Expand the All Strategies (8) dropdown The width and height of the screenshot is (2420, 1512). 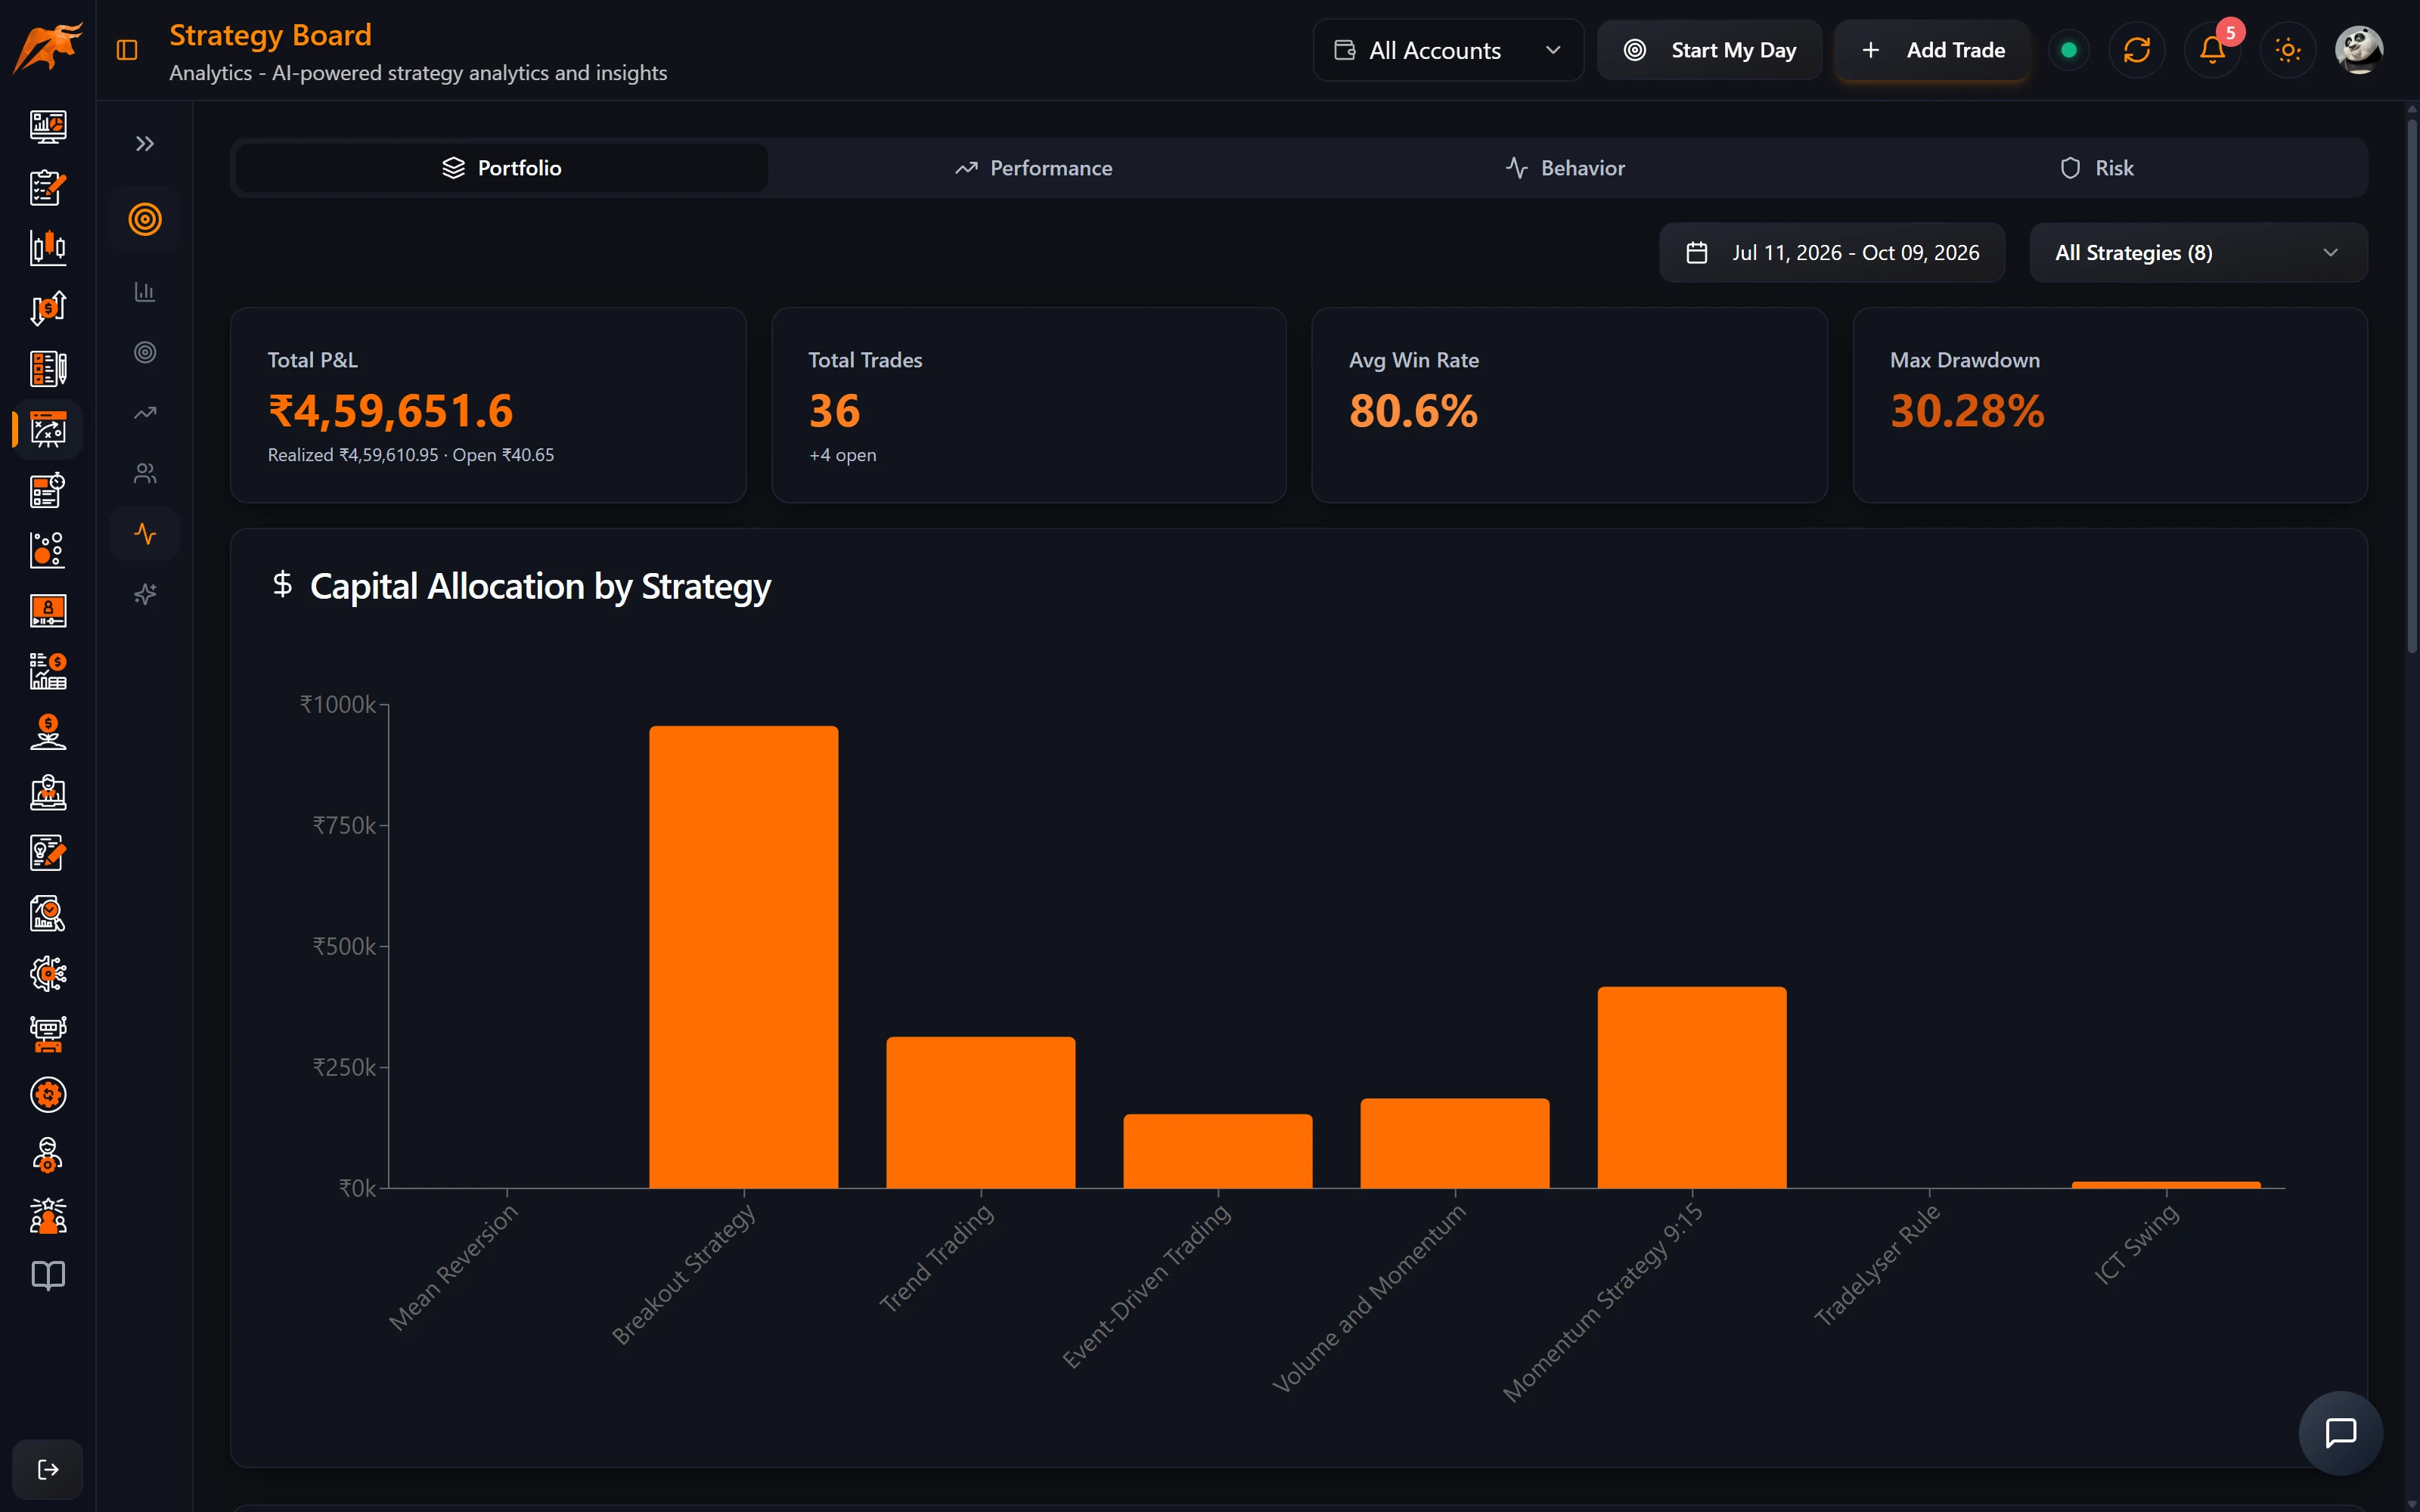pyautogui.click(x=2198, y=253)
